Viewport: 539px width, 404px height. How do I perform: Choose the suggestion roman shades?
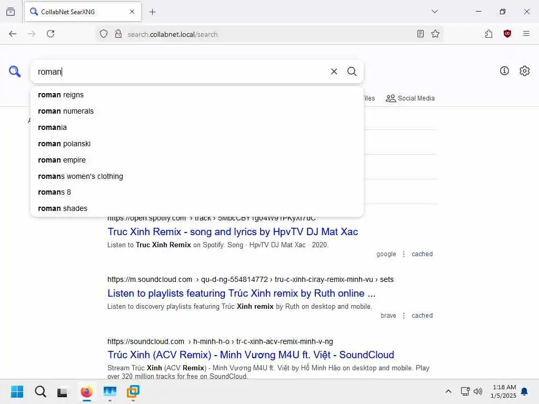(x=197, y=208)
